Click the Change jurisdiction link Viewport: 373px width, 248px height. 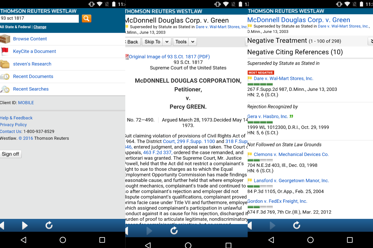click(x=40, y=27)
